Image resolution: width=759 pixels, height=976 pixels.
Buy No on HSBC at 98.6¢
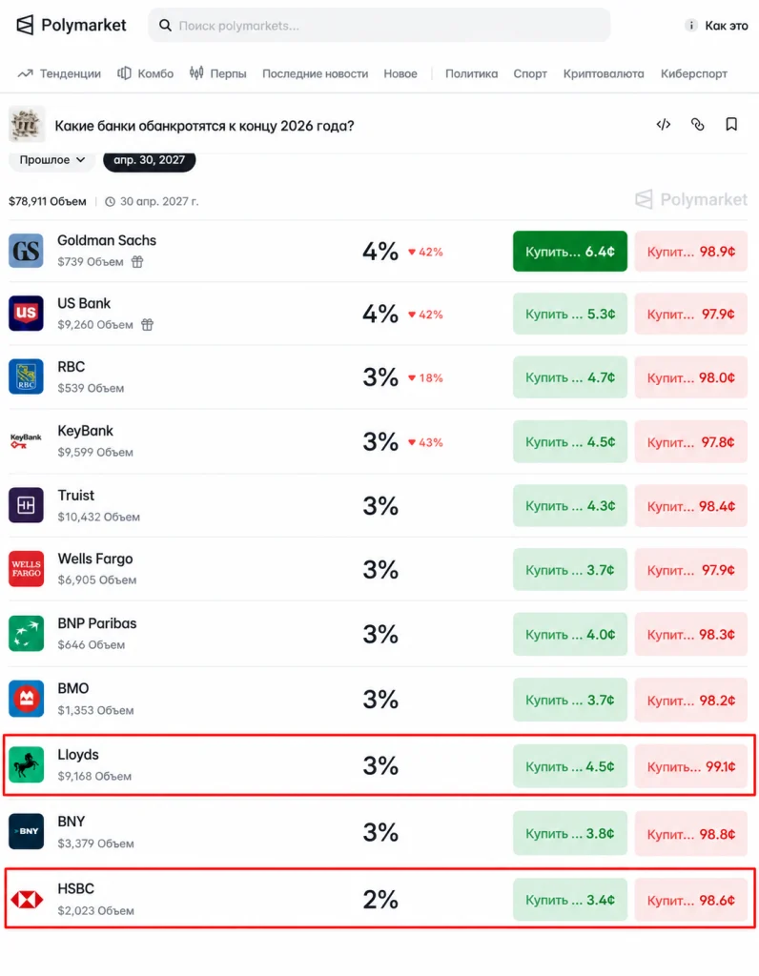click(690, 900)
